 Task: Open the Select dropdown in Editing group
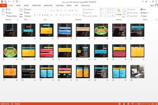point(144,16)
